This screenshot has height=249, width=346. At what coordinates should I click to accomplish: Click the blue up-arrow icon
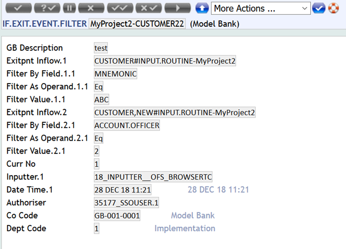(x=202, y=8)
